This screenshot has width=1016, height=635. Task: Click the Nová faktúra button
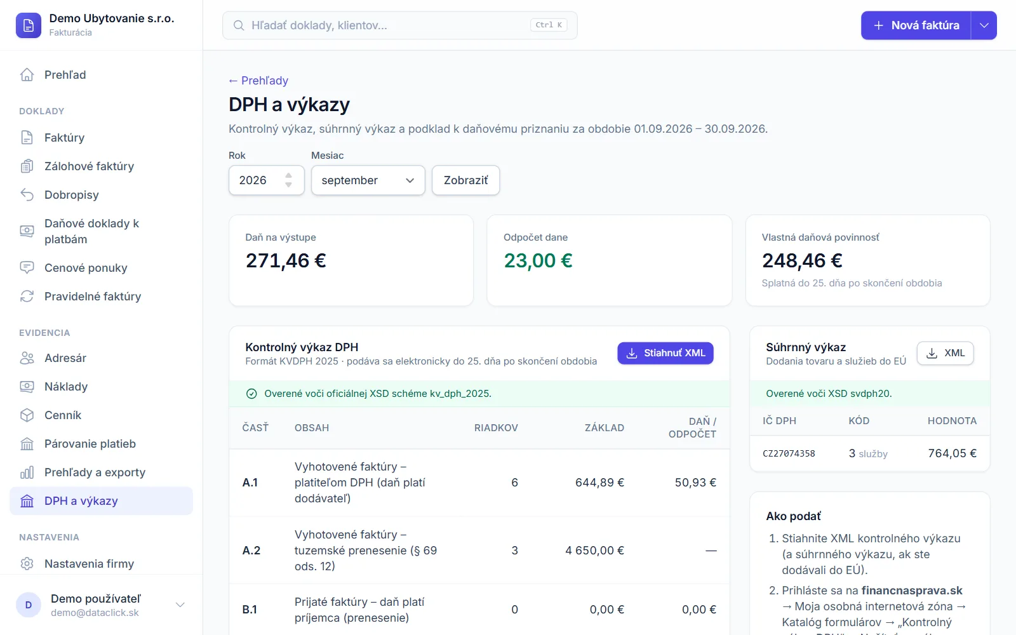click(x=916, y=25)
